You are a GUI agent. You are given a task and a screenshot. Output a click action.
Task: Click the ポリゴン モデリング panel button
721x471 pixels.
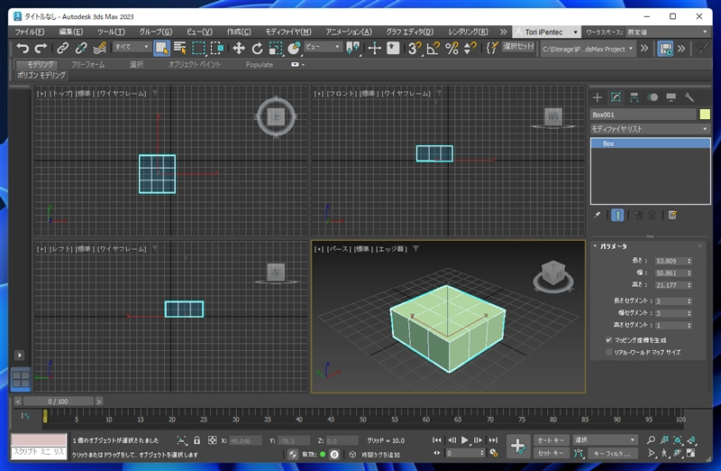click(41, 75)
